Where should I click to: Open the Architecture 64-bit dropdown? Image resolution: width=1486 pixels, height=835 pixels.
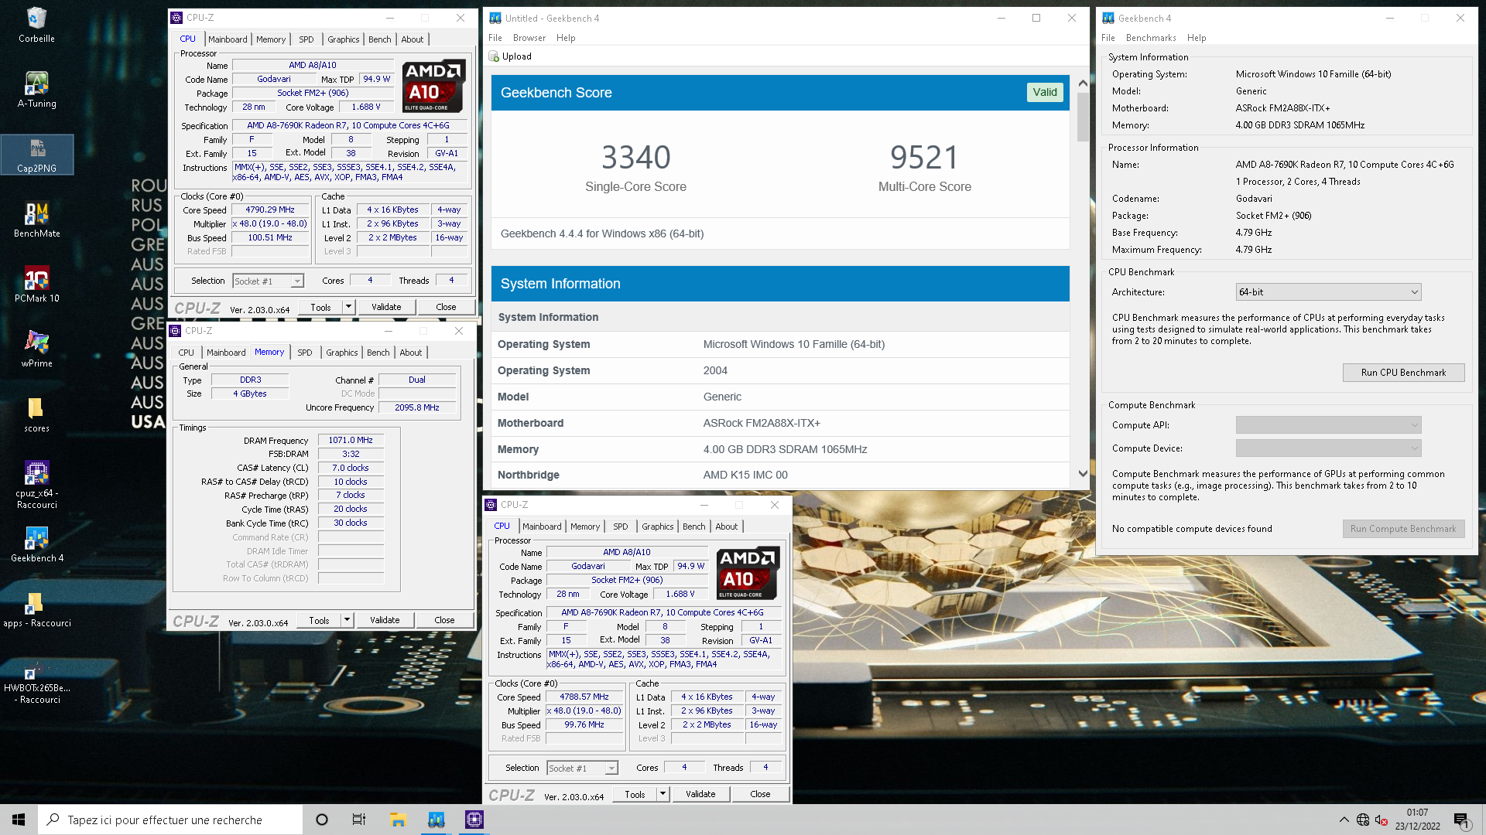tap(1328, 292)
